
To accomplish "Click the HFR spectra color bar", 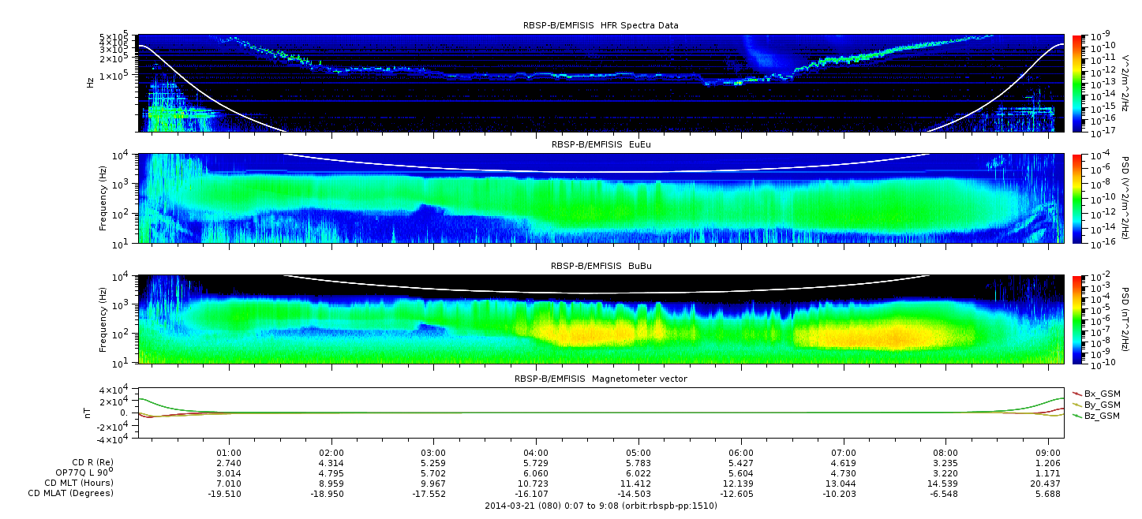I will (1078, 83).
